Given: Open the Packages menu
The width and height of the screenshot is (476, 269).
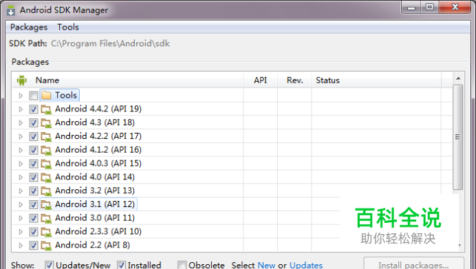Looking at the screenshot, I should click(x=29, y=28).
